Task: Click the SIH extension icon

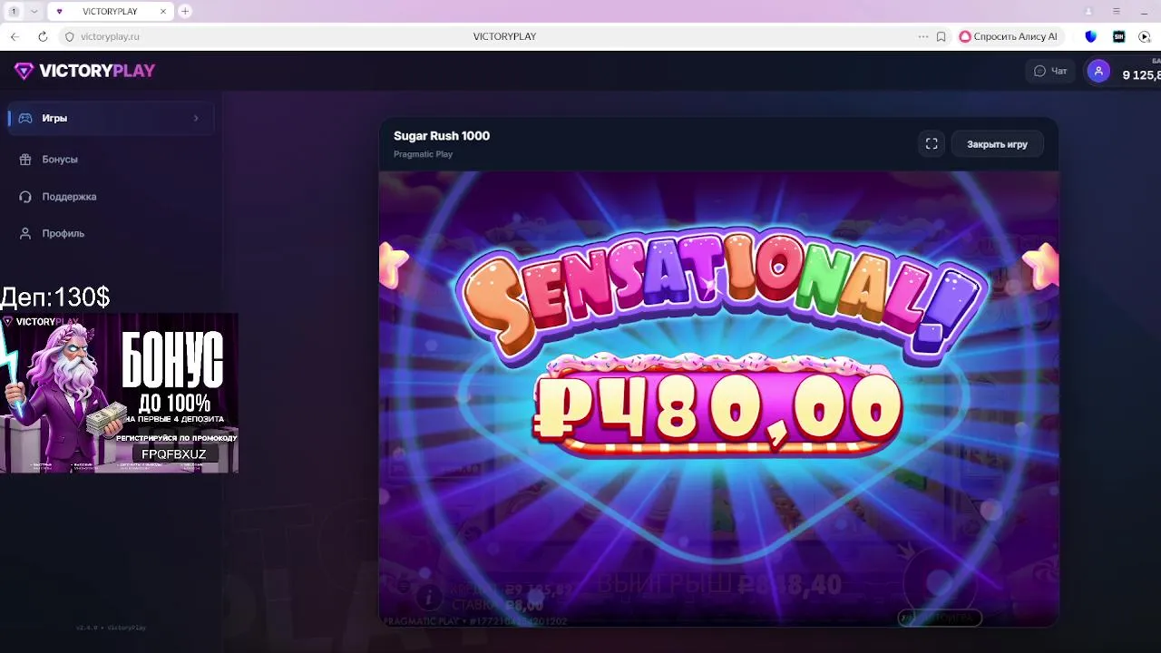Action: pos(1118,37)
